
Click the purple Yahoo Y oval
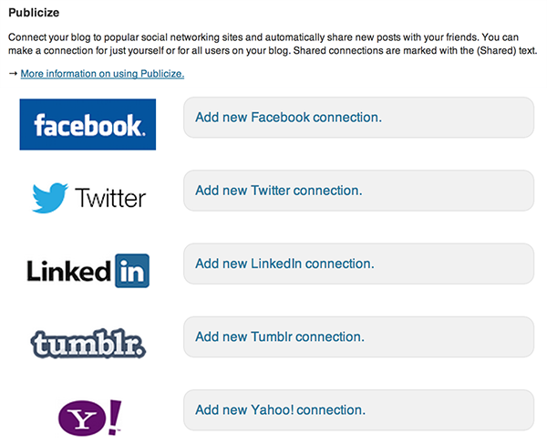pyautogui.click(x=82, y=418)
